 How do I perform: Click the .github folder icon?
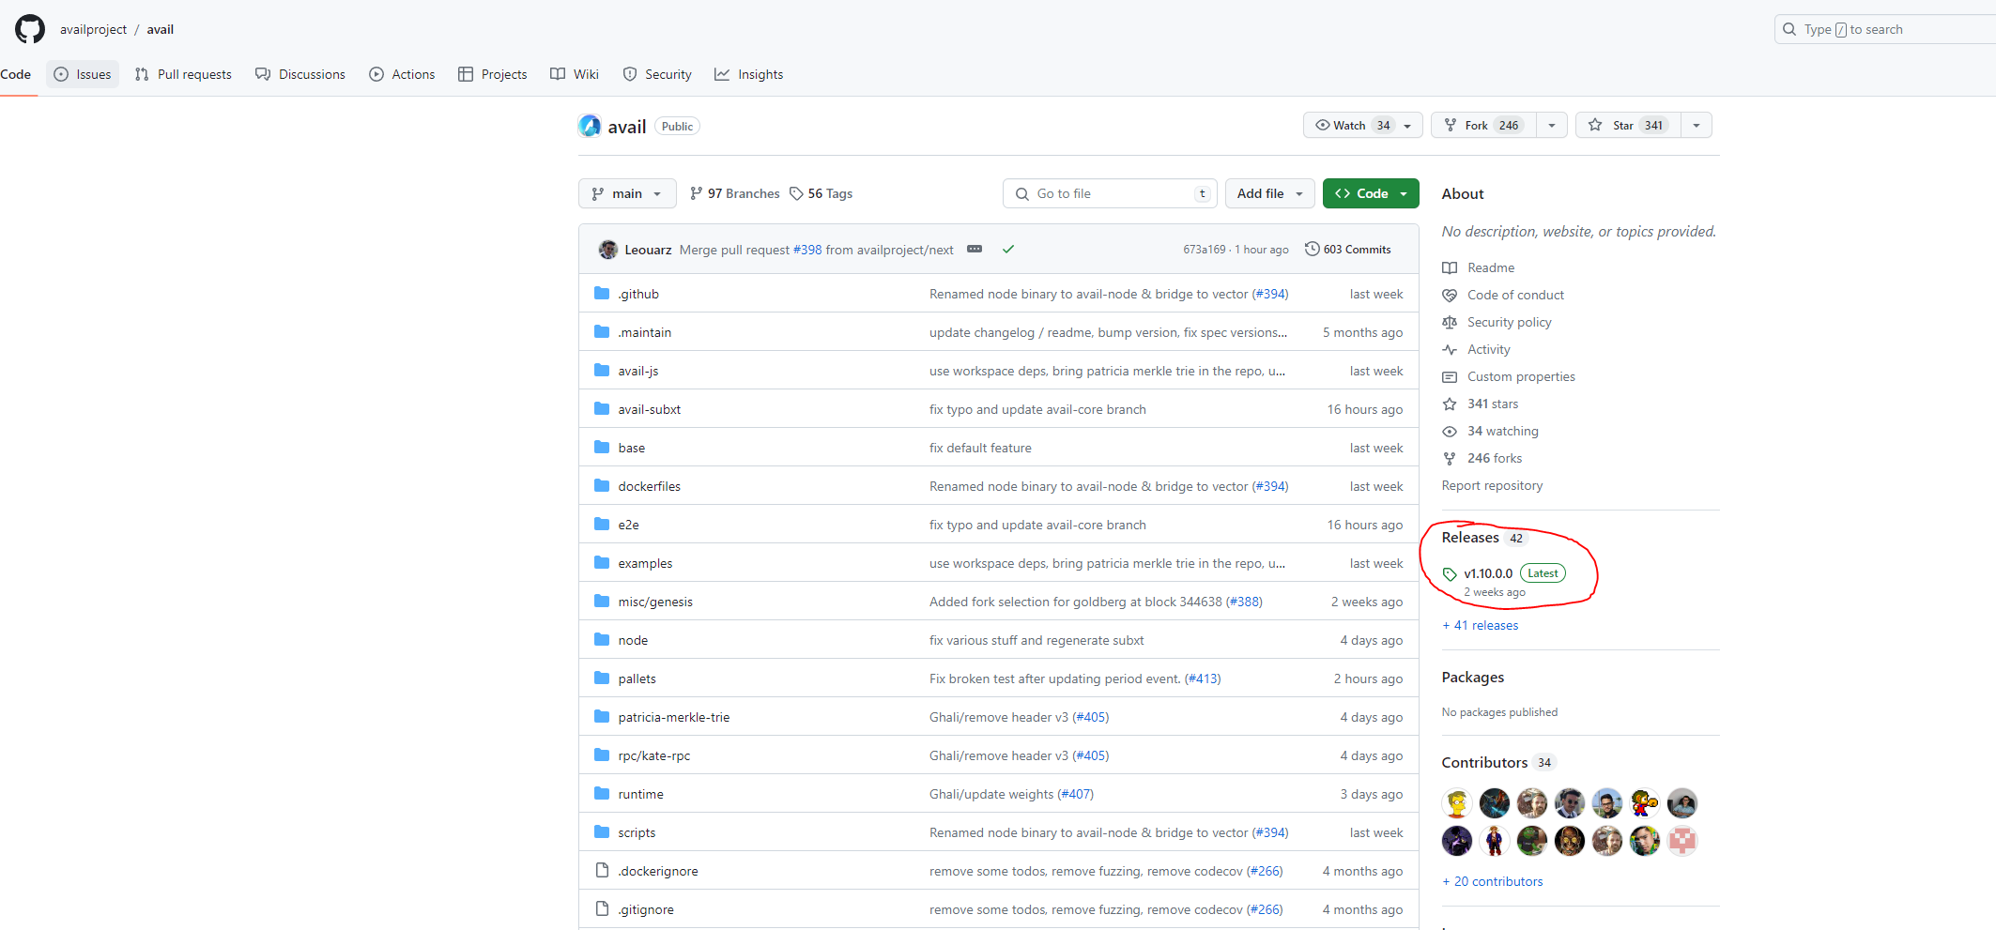(602, 294)
